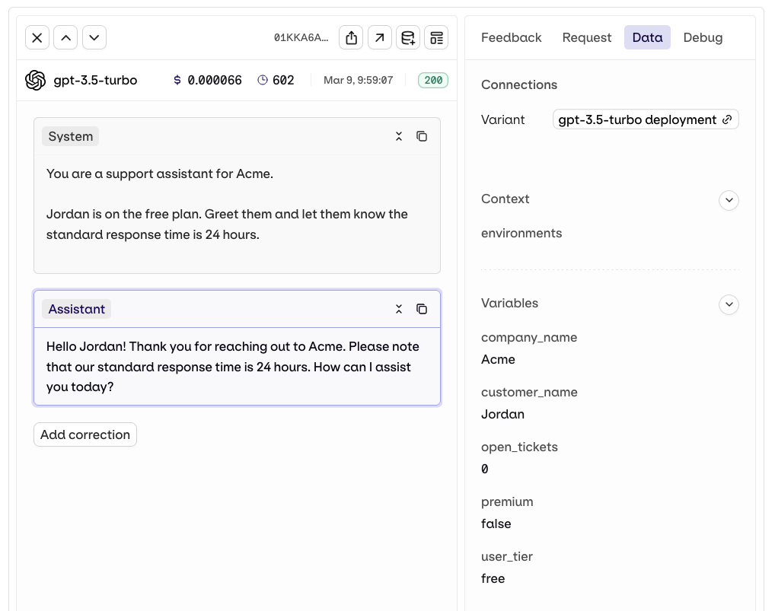The image size is (775, 611).
Task: Go to next request with down chevron
Action: [x=94, y=37]
